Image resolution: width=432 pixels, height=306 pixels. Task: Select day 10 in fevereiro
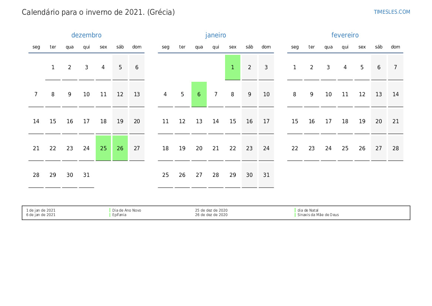pos(329,94)
